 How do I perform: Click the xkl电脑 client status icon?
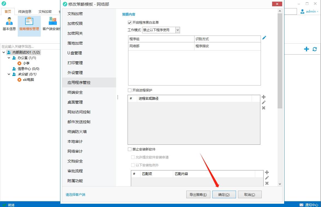click(x=19, y=80)
